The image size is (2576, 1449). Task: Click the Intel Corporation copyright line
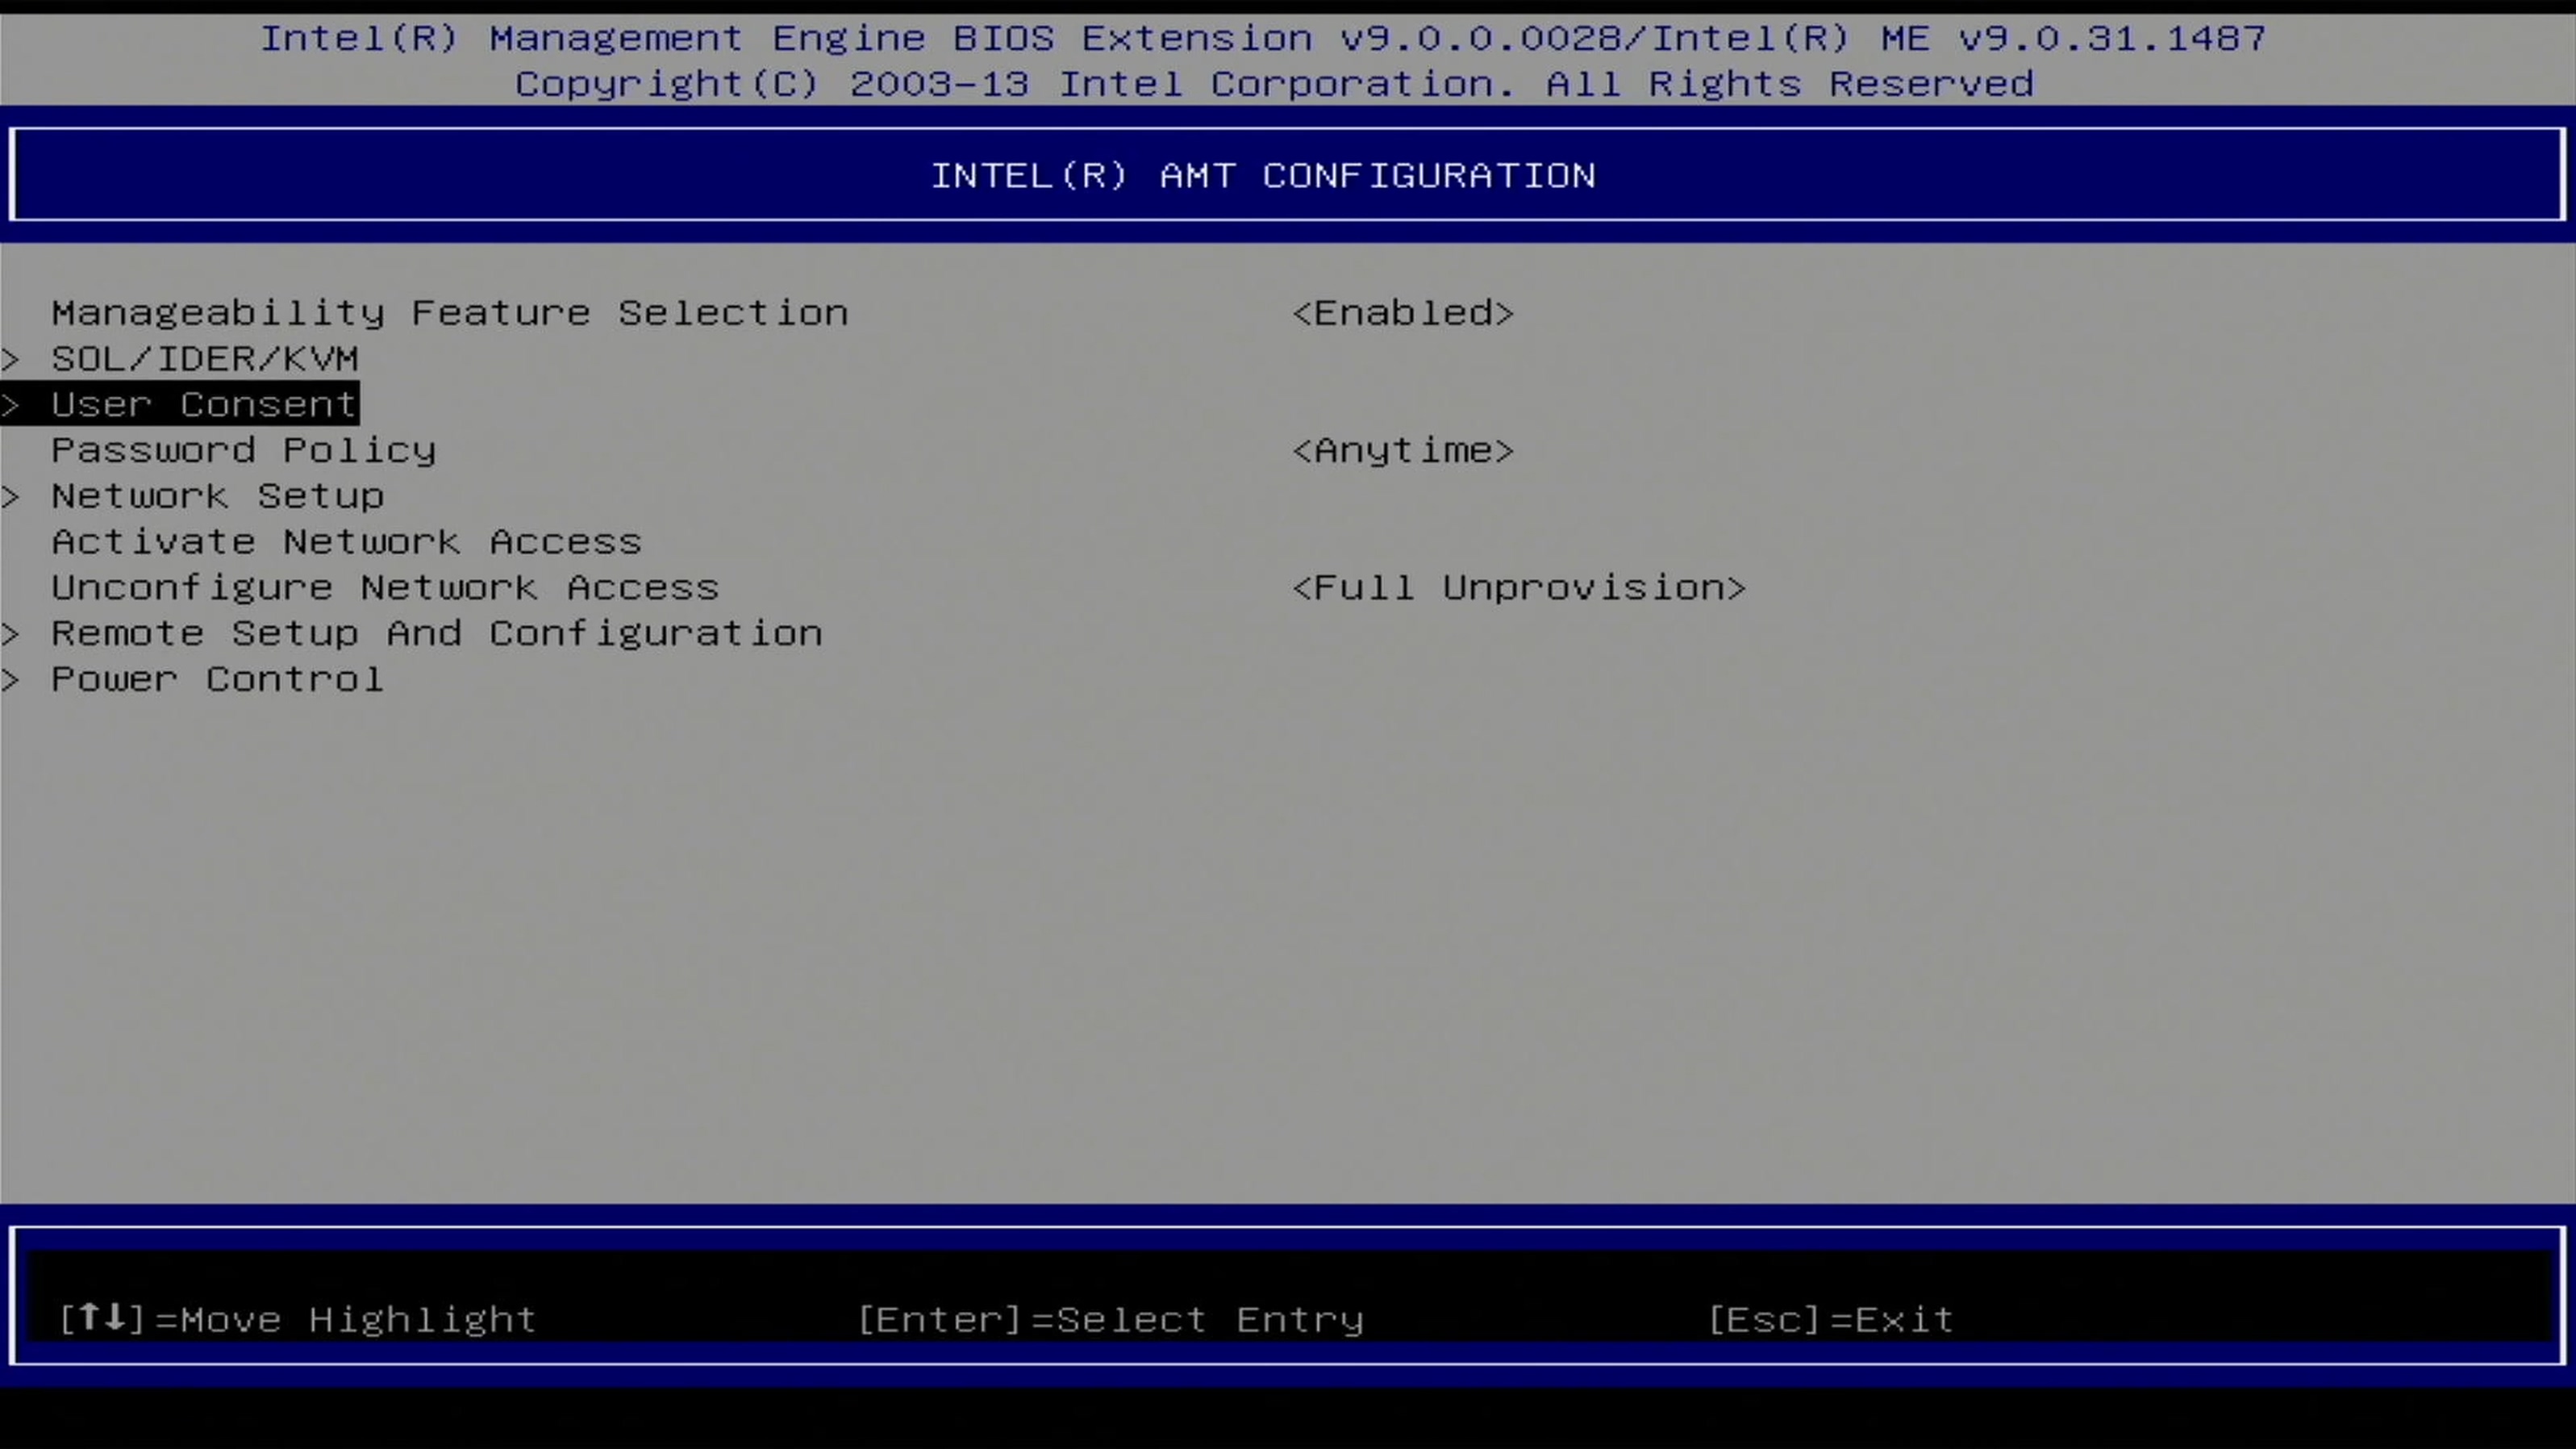coord(1274,84)
